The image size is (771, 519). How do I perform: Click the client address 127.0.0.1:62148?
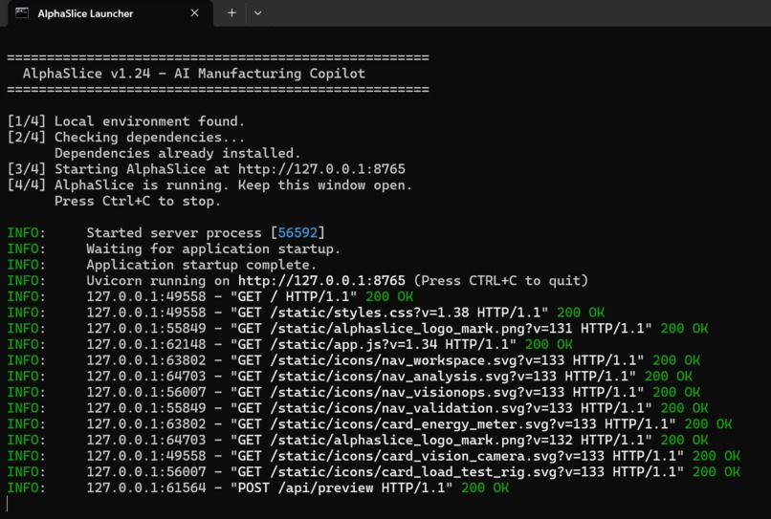coord(146,344)
